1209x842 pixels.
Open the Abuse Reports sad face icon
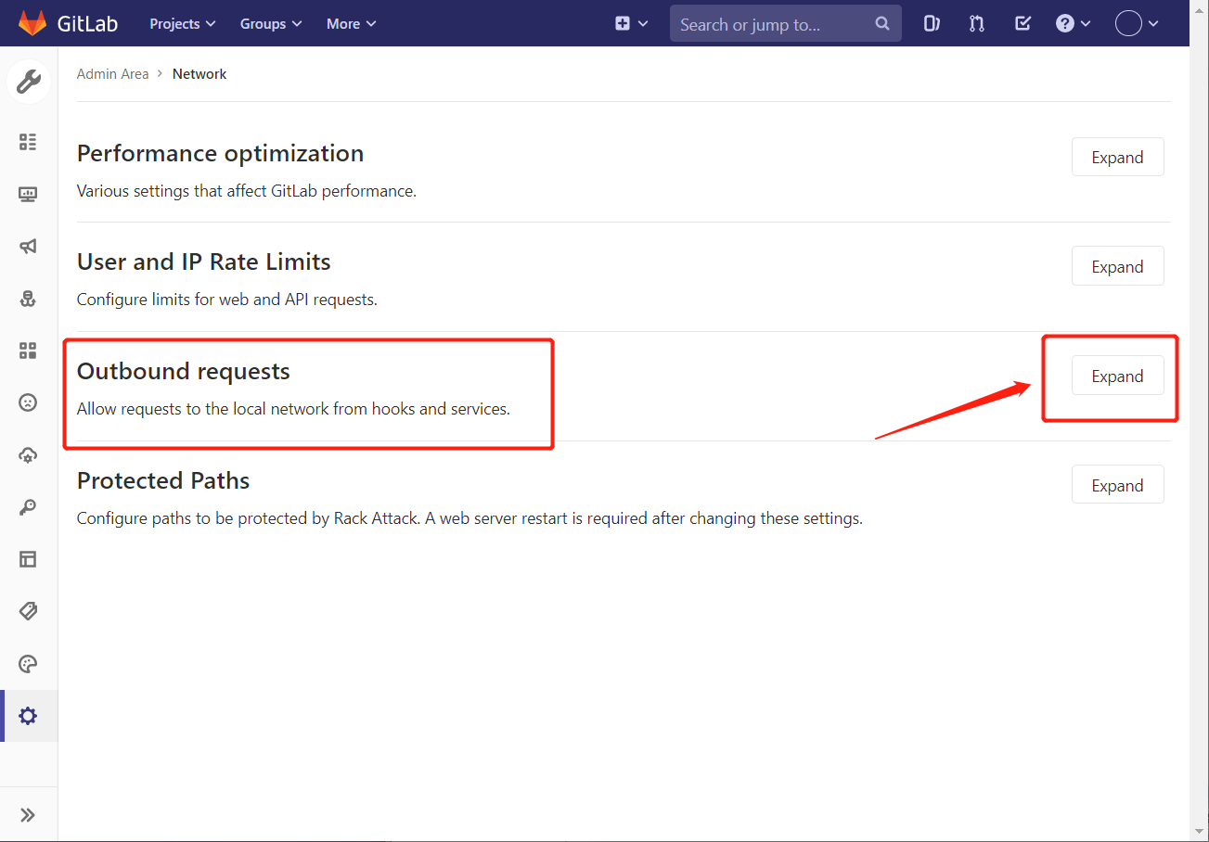coord(28,402)
